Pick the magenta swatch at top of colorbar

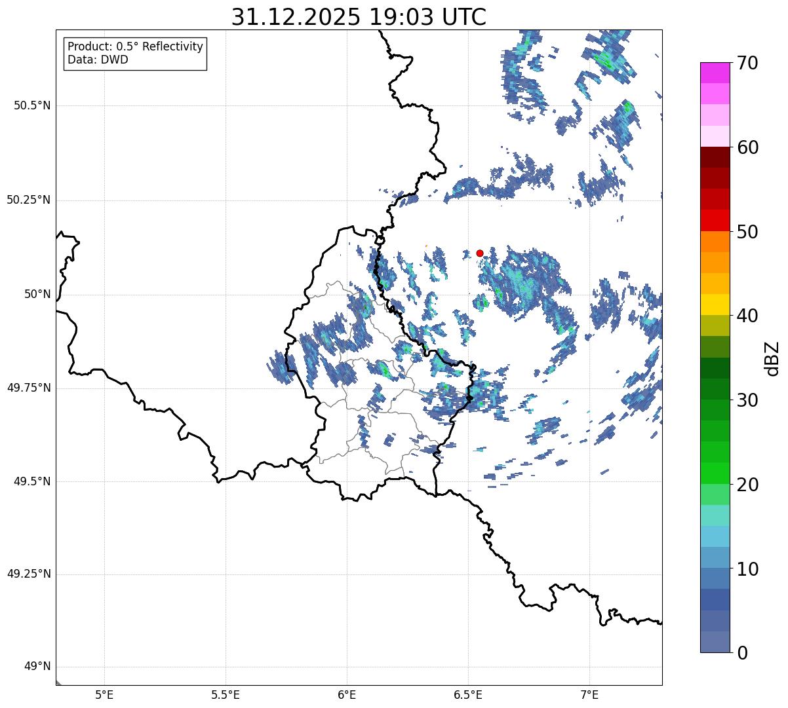click(715, 73)
